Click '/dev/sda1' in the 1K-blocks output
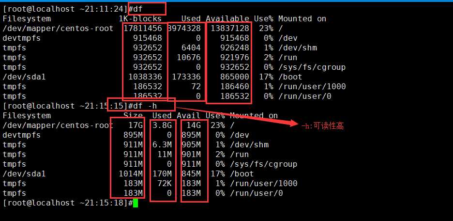 pos(24,77)
